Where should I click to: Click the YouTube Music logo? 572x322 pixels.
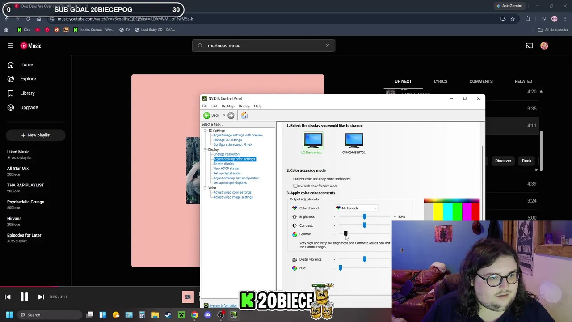31,46
